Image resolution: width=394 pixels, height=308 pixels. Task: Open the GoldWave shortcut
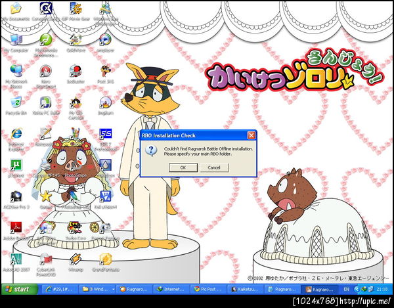pyautogui.click(x=76, y=43)
